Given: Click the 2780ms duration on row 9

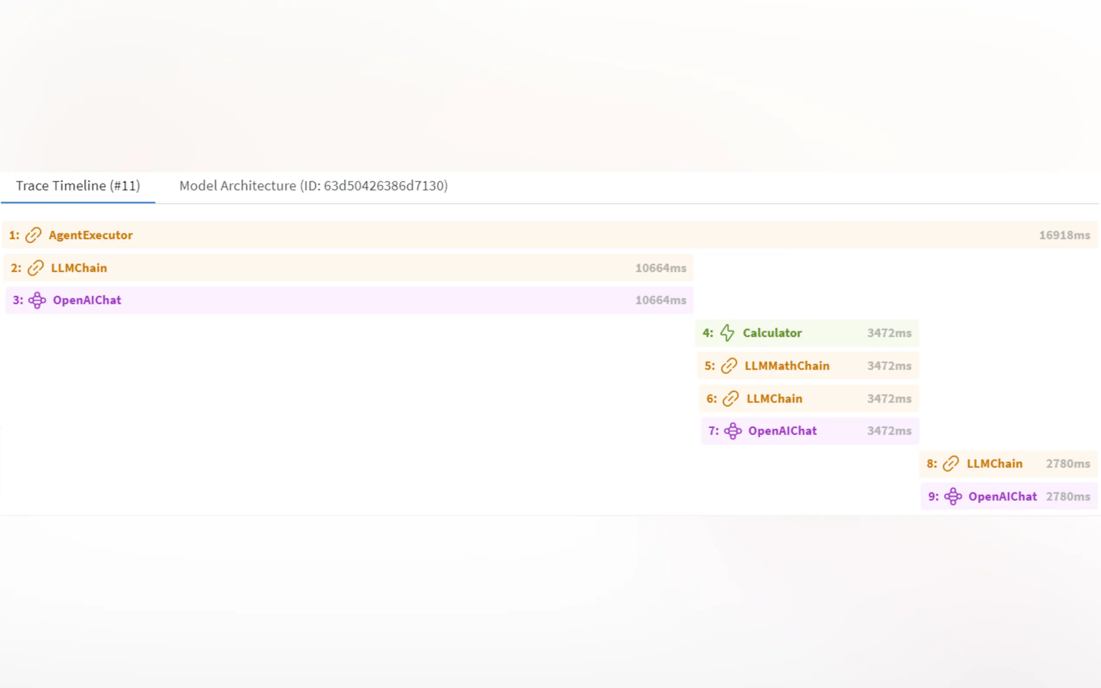Looking at the screenshot, I should point(1068,497).
